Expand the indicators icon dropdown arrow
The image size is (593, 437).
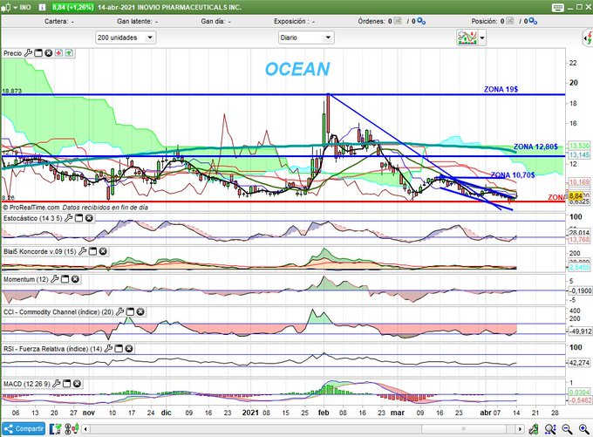click(482, 38)
